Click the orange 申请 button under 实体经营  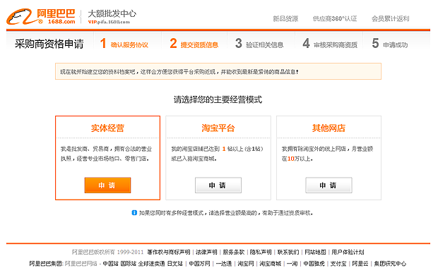click(x=107, y=185)
